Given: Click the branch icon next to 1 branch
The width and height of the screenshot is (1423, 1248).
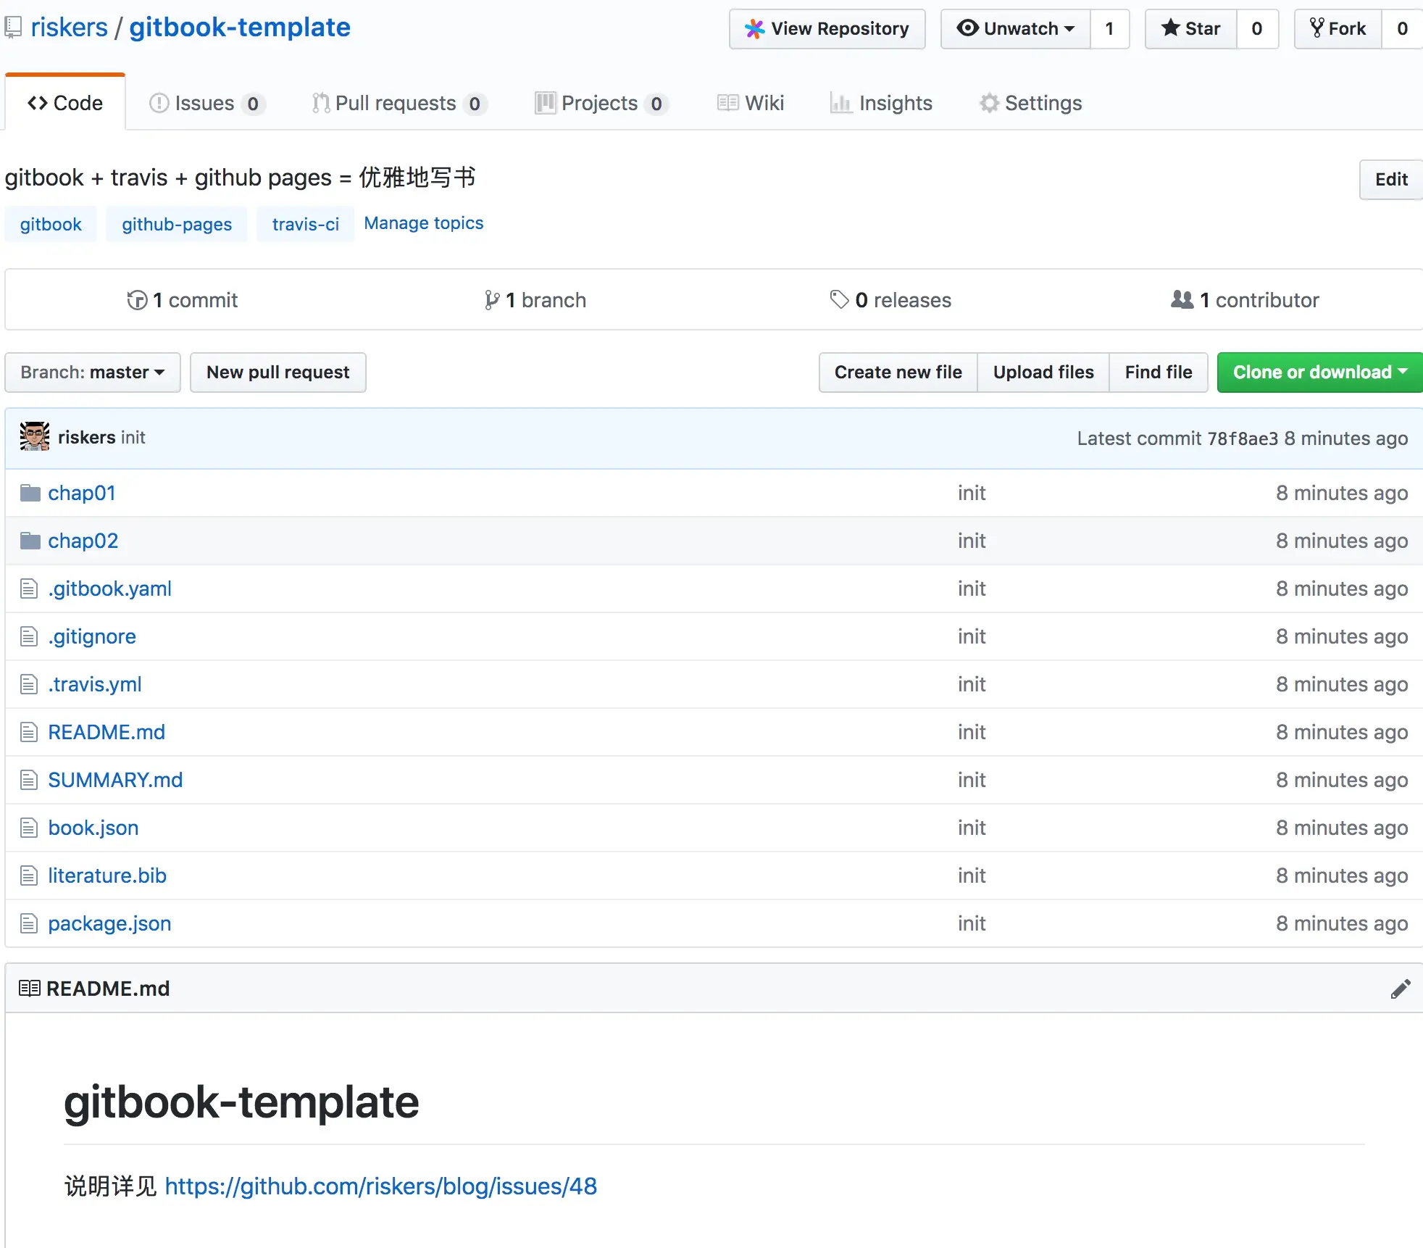Looking at the screenshot, I should pyautogui.click(x=492, y=300).
